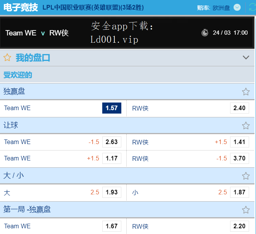This screenshot has height=234, width=256.
Task: Collapse the 我的盘口 section chevron
Action: point(246,58)
